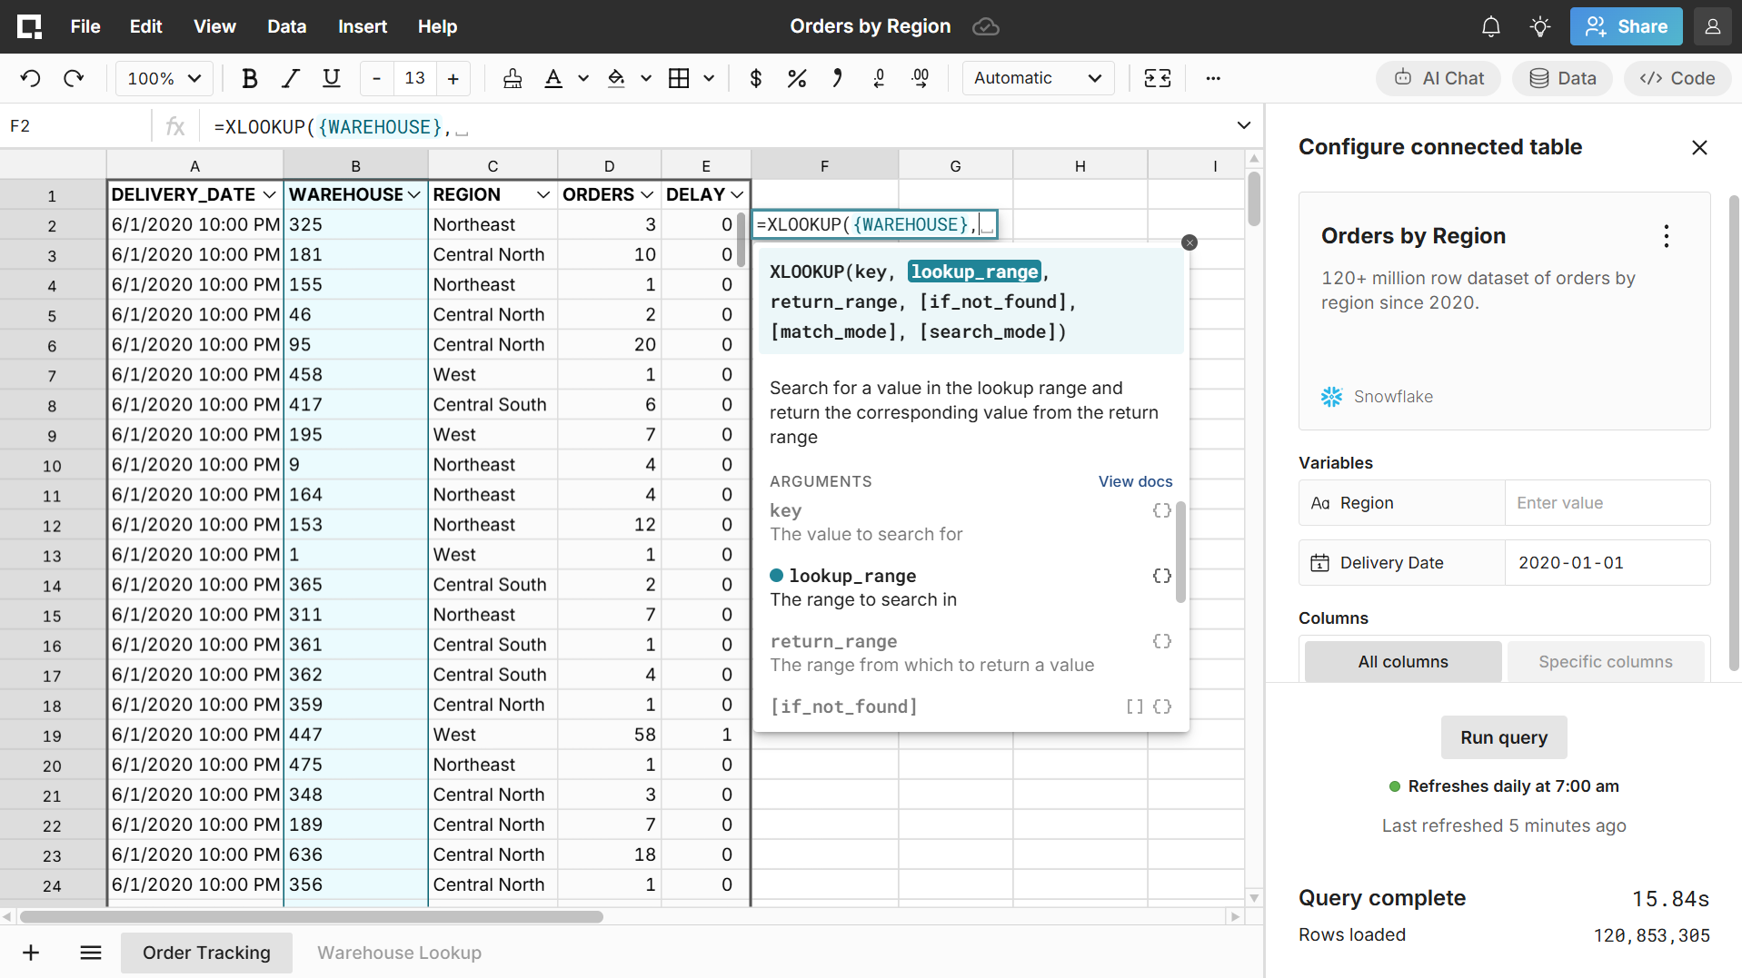Select Specific columns option

(x=1605, y=662)
